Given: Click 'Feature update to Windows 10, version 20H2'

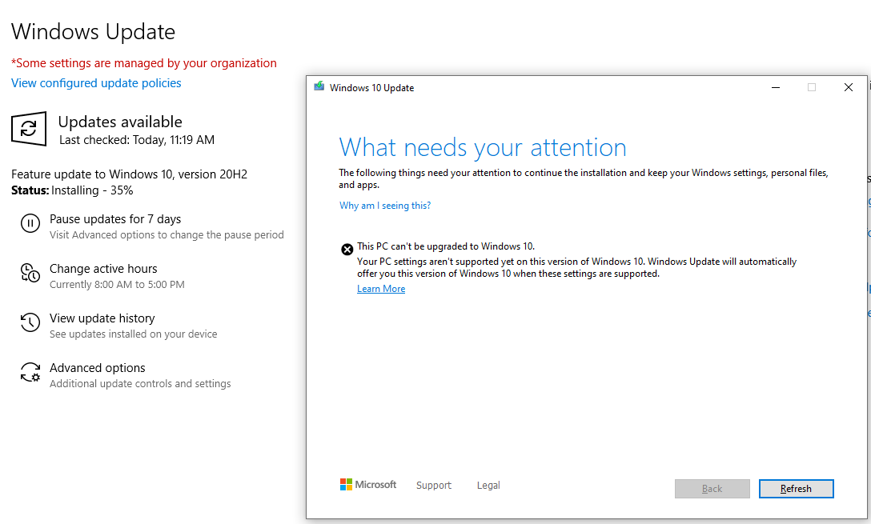Looking at the screenshot, I should point(130,174).
